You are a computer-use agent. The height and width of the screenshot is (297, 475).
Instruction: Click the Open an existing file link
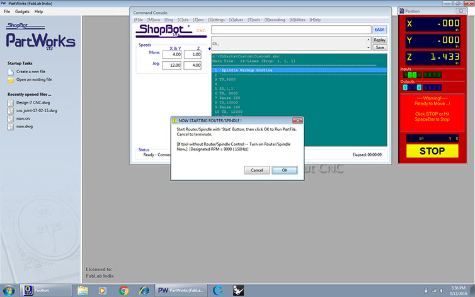click(34, 79)
